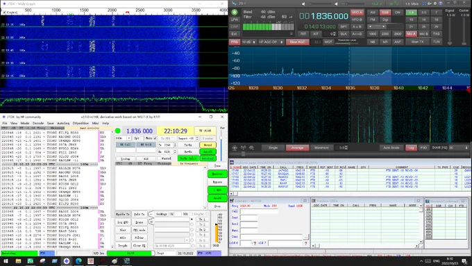Toggle the Menu checkbox in JTDX
Viewport: 472px width, 266px height.
pyautogui.click(x=155, y=138)
